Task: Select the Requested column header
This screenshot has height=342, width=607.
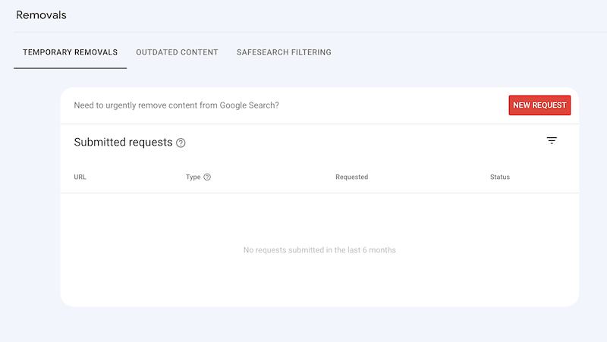Action: 351,177
